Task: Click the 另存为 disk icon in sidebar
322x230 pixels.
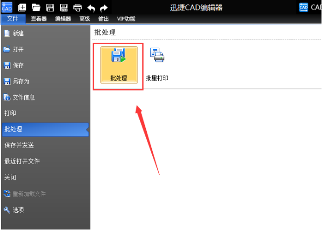Action: pos(7,81)
